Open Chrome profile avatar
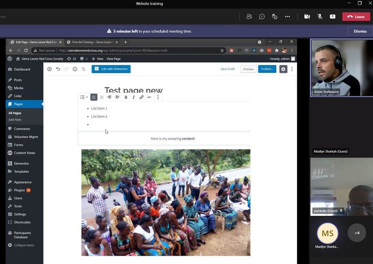Screen dimensions: 373x264 click(284, 50)
